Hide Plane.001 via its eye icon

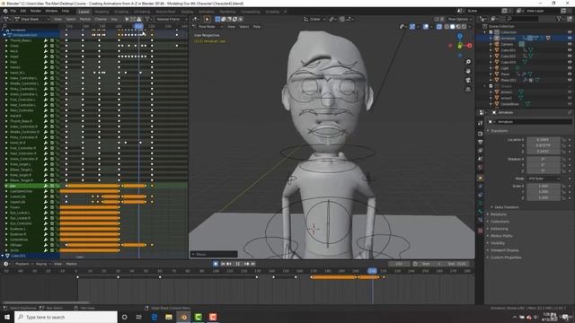(570, 80)
